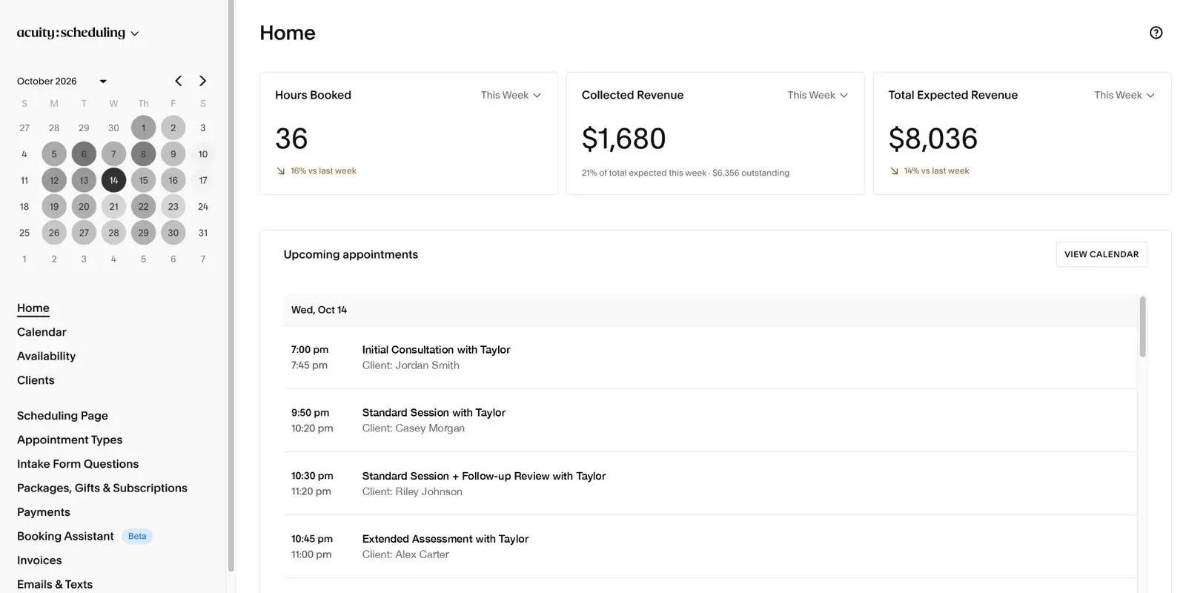Viewport: 1186px width, 593px height.
Task: Pick October 19 in mini calendar
Action: pos(54,206)
